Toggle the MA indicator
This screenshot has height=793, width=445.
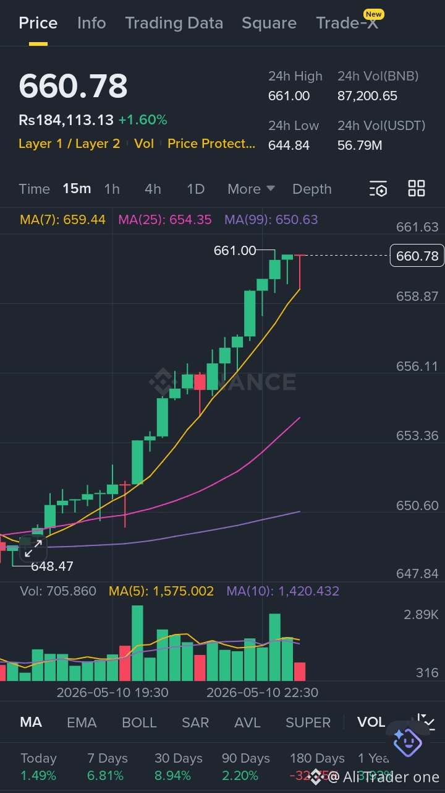pos(31,722)
